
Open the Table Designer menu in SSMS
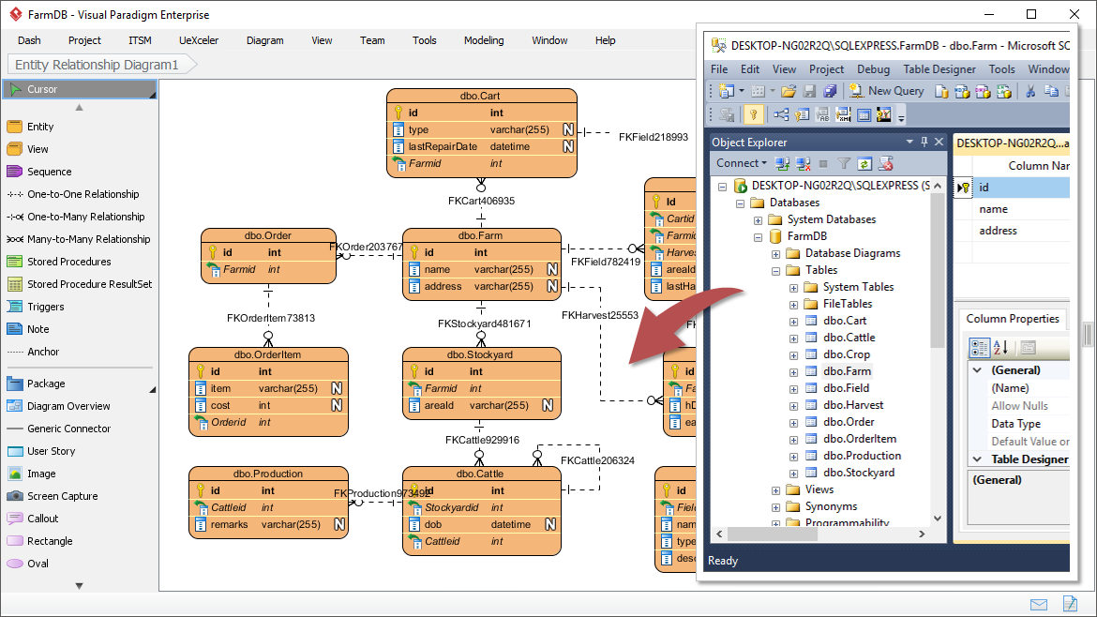(x=939, y=69)
